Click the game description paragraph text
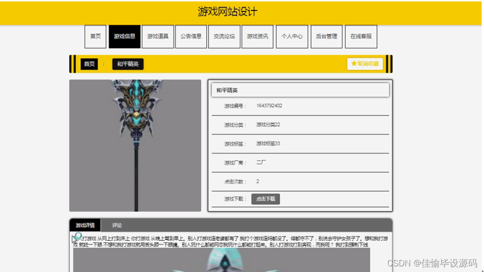484x272 pixels. pos(231,241)
